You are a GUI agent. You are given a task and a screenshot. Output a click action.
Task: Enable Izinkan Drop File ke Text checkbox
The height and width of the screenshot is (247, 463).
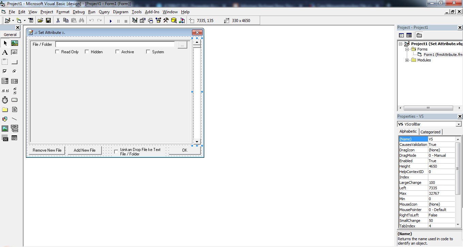[116, 152]
